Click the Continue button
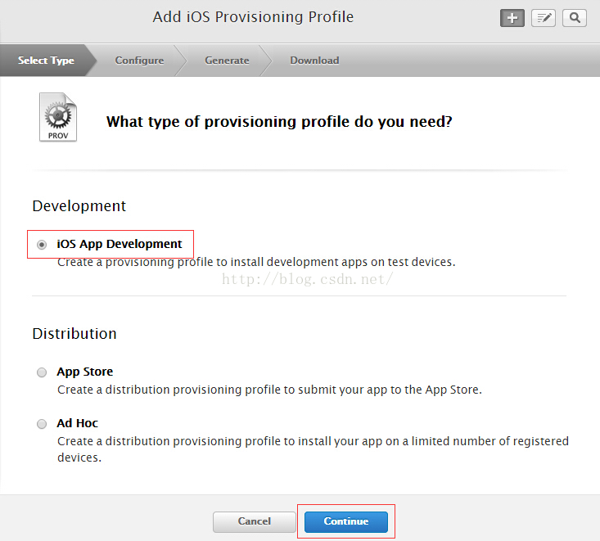Viewport: 600px width, 541px height. (x=346, y=522)
